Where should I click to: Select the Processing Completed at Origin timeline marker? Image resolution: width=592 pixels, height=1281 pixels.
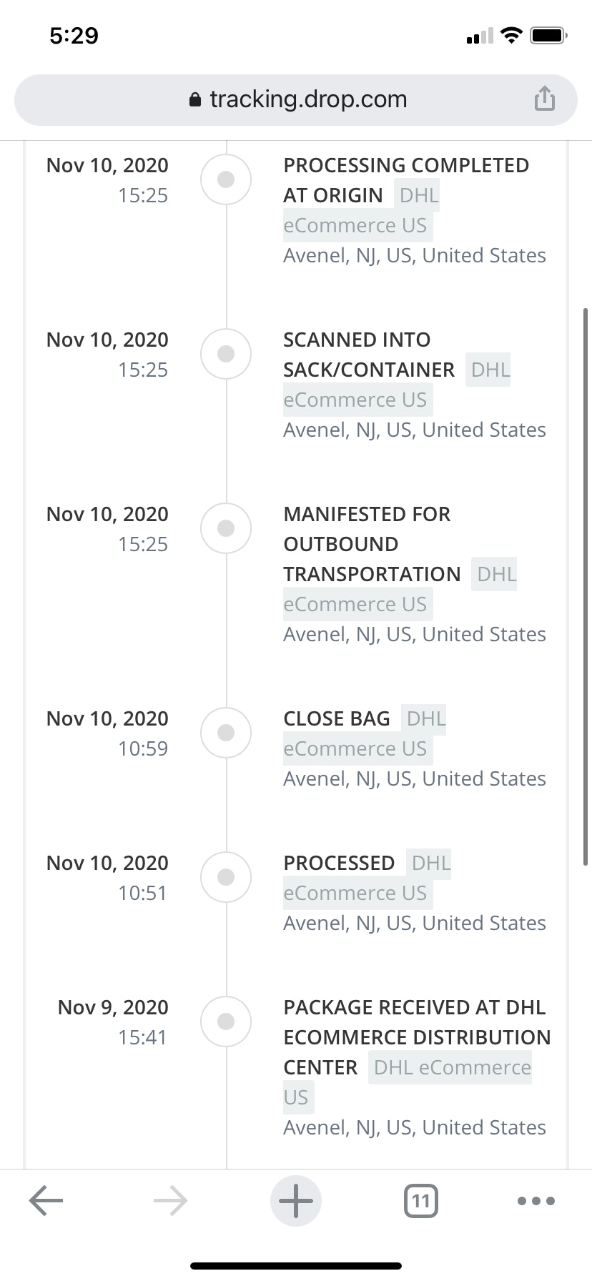pyautogui.click(x=226, y=179)
